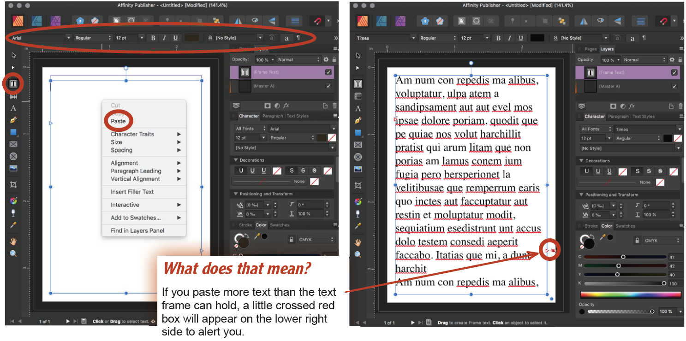
Task: Click Find in Layers Panel menu entry
Action: click(137, 230)
